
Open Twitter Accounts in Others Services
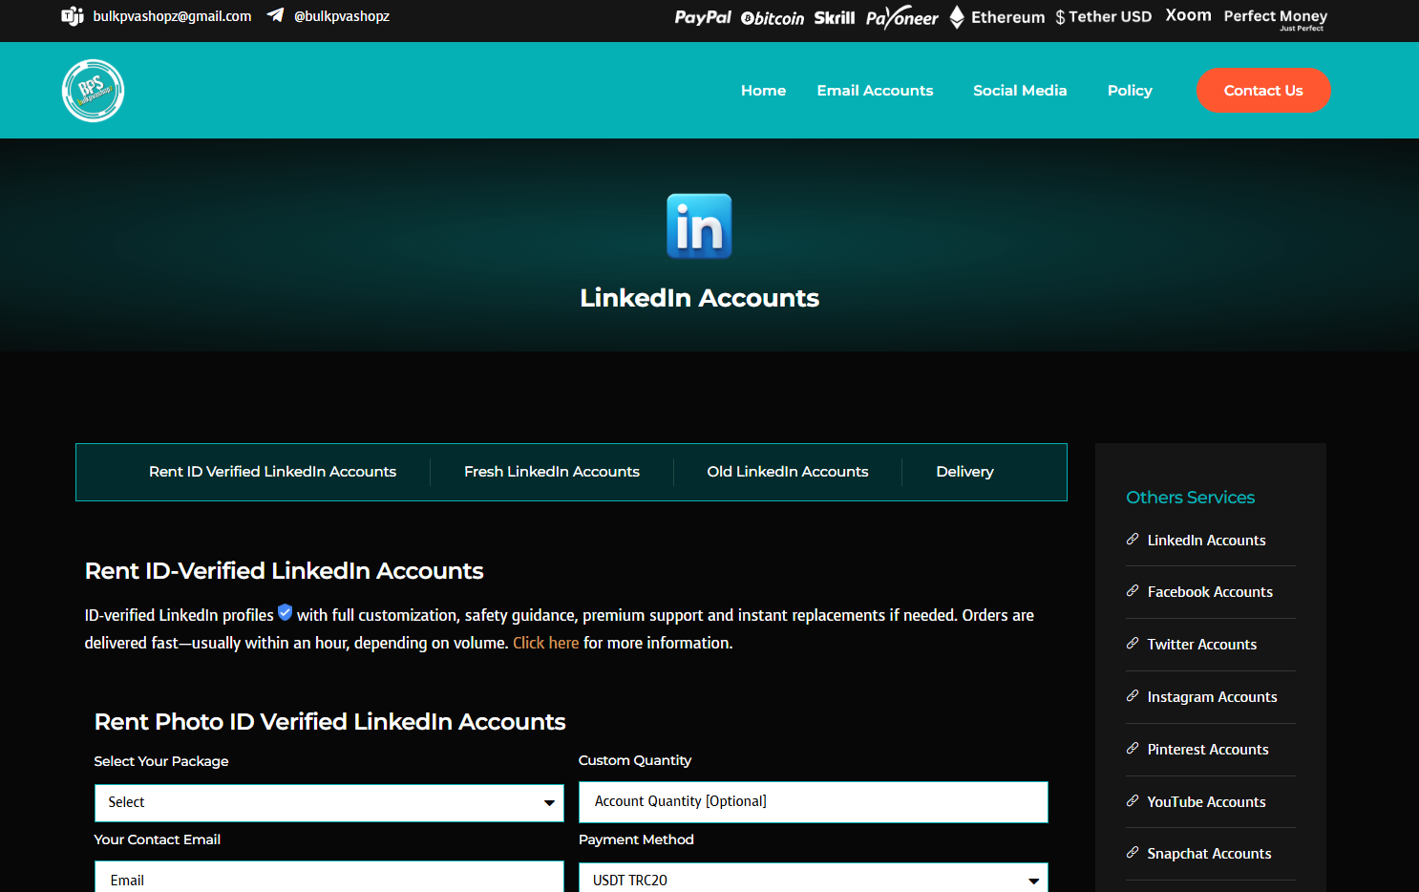[1202, 645]
